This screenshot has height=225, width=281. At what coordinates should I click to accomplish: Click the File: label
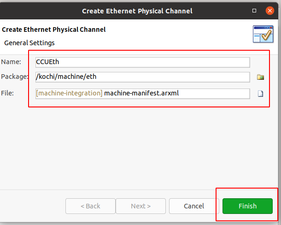[7, 93]
